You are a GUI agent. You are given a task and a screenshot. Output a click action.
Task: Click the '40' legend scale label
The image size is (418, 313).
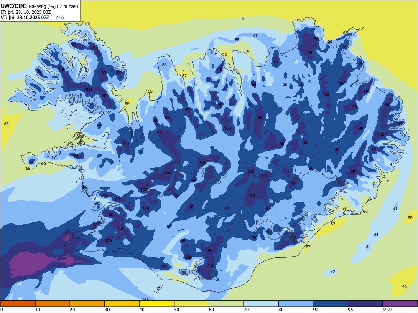pyautogui.click(x=142, y=310)
